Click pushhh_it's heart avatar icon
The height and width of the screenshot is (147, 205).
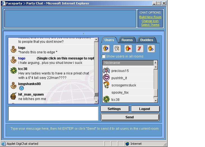point(106,78)
